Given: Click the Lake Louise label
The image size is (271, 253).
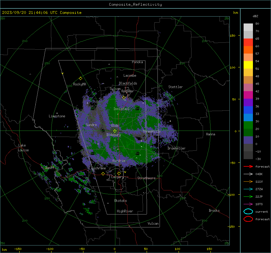Looking at the screenshot, I should 23,148.
